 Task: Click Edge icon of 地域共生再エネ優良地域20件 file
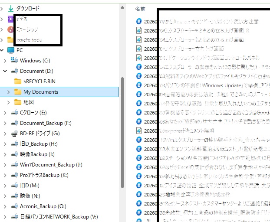pos(139,195)
